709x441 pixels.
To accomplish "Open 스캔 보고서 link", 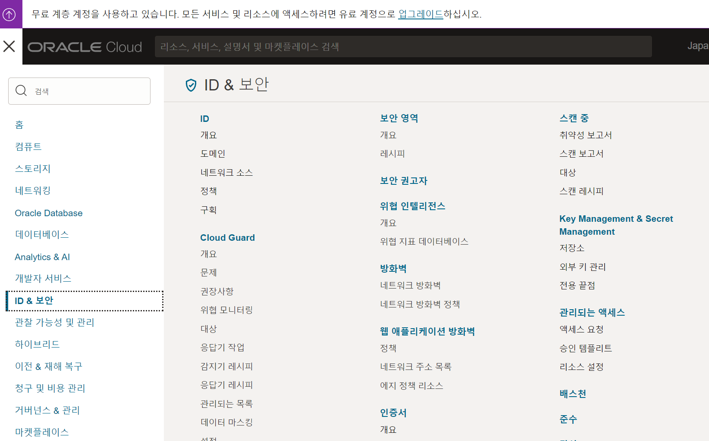I will pos(581,154).
